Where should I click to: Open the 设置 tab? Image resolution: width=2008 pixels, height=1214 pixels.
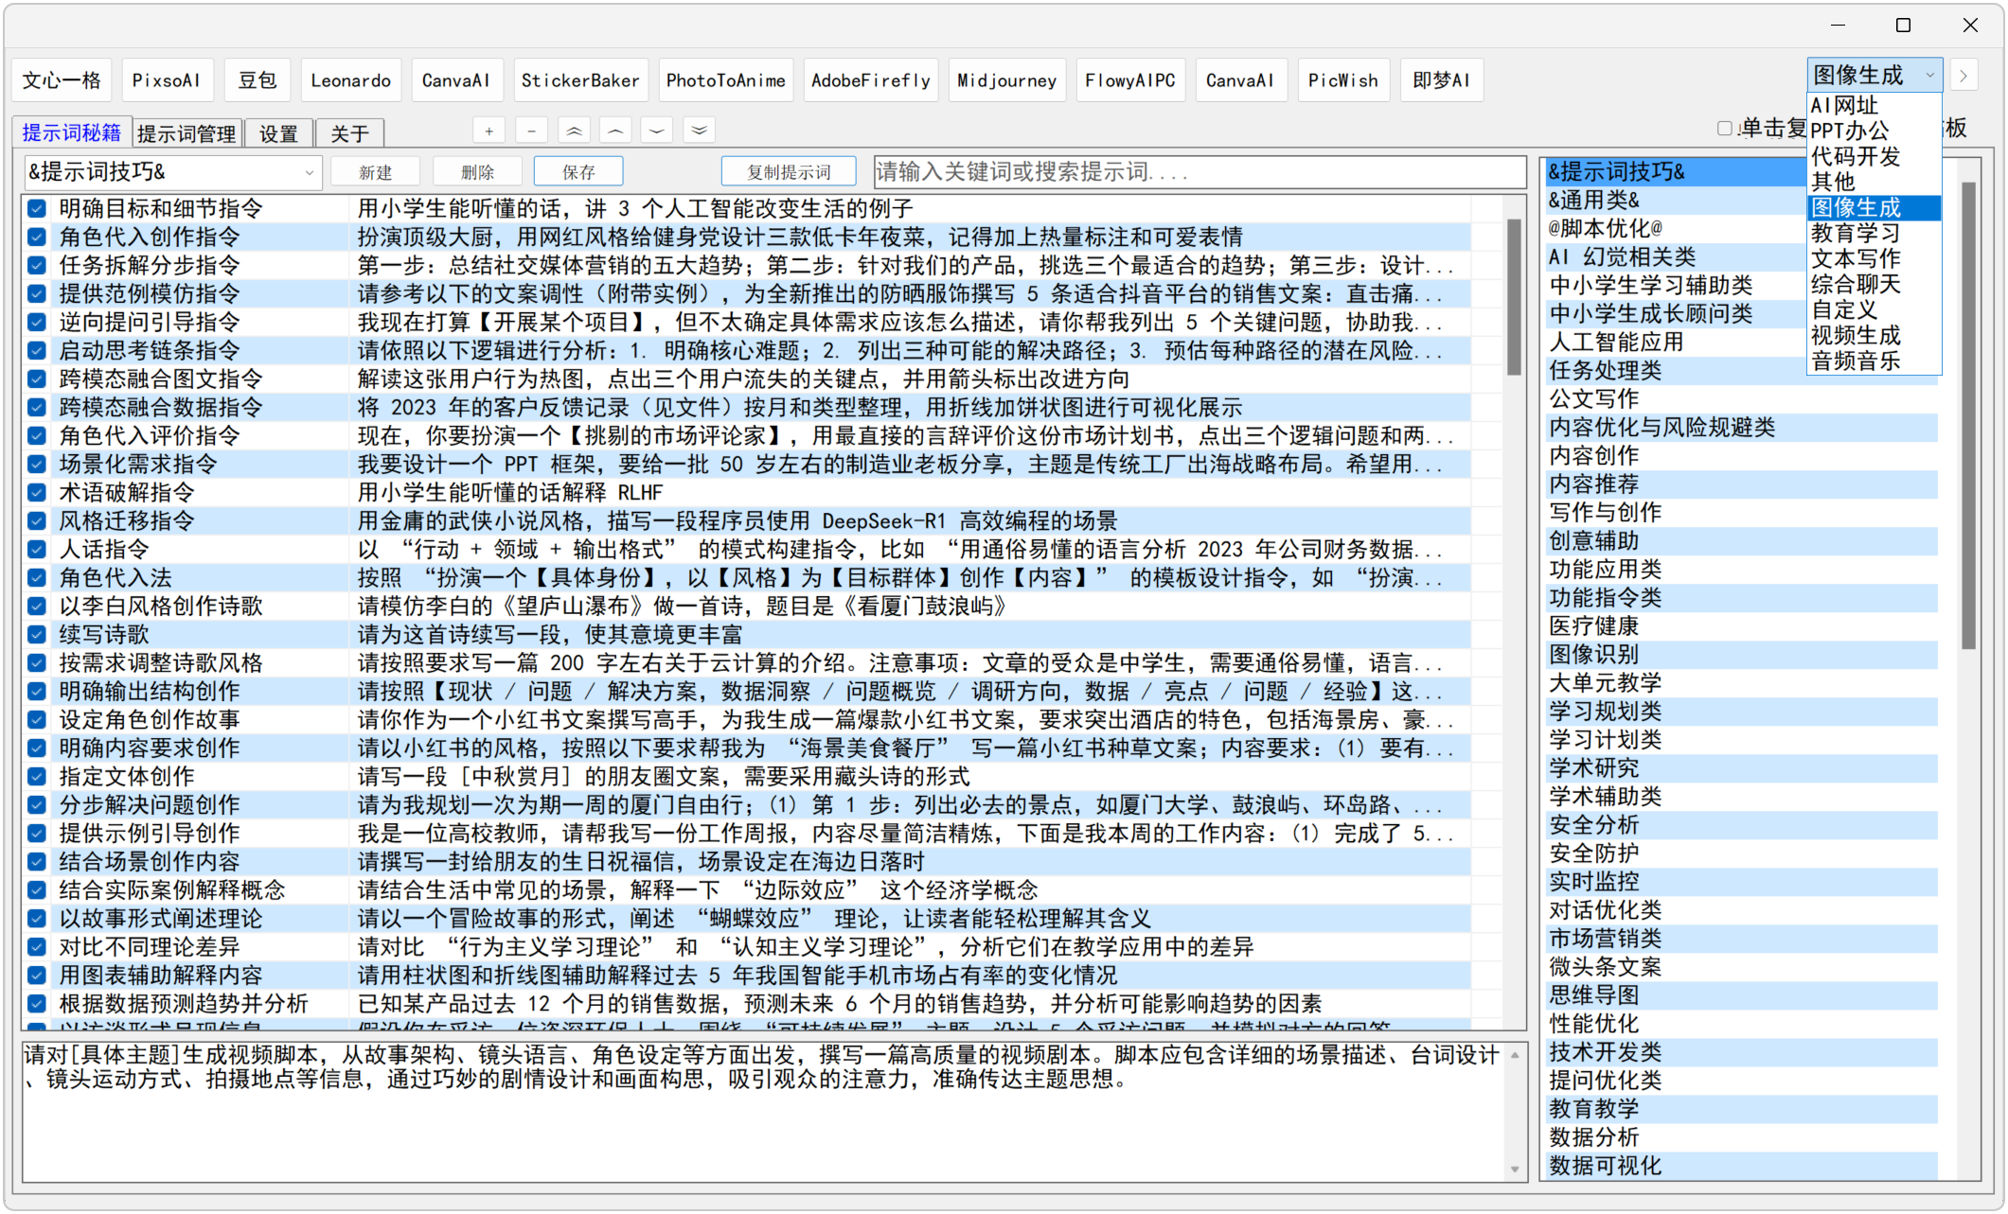coord(278,133)
